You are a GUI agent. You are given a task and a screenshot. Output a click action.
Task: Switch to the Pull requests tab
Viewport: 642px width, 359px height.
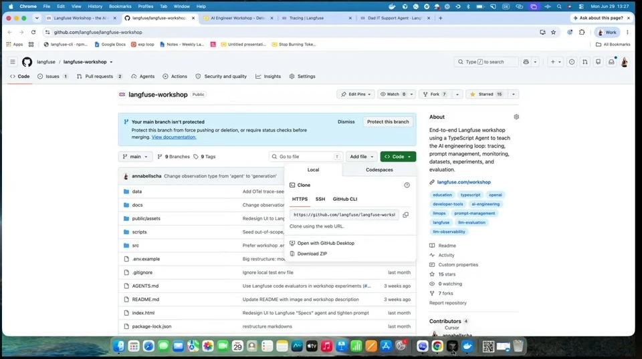click(100, 76)
